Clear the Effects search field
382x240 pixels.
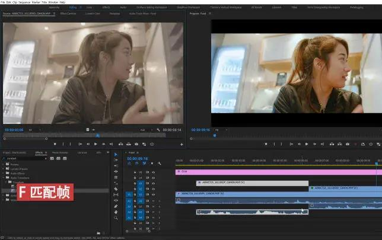click(x=46, y=158)
